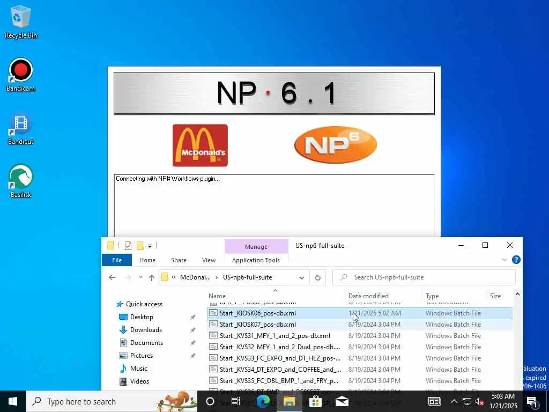Select the Bandicam desktop shortcut
This screenshot has height=412, width=549.
point(21,75)
